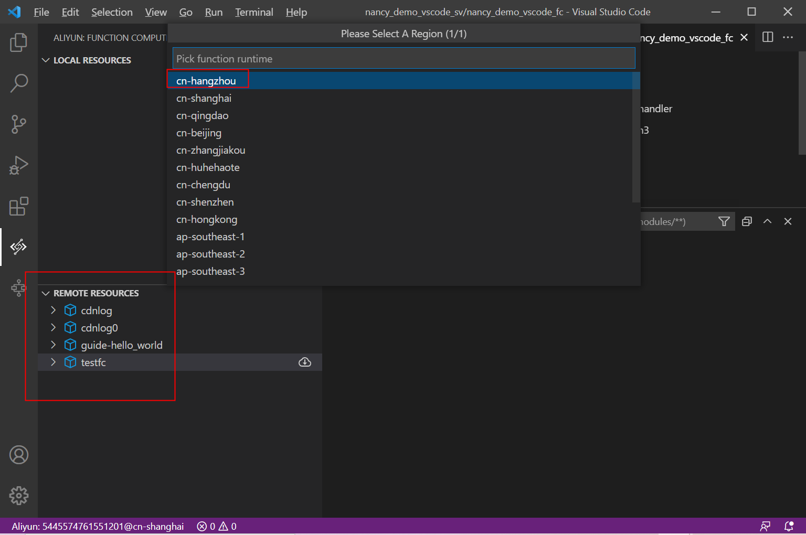This screenshot has width=806, height=535.
Task: Select region ap-southeast-2
Action: coord(400,254)
